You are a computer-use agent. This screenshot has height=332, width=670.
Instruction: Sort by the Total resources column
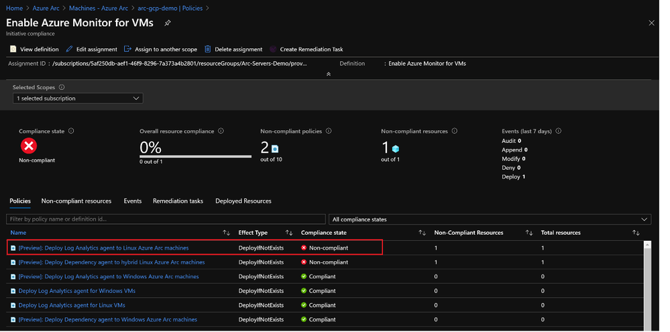click(636, 233)
